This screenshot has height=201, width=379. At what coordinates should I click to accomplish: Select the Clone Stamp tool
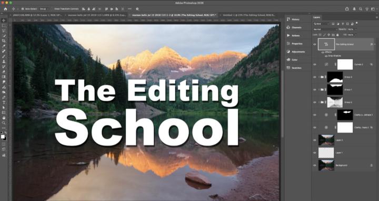[4, 61]
